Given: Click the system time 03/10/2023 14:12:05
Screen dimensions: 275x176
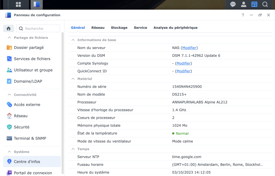Looking at the screenshot, I should 191,172.
